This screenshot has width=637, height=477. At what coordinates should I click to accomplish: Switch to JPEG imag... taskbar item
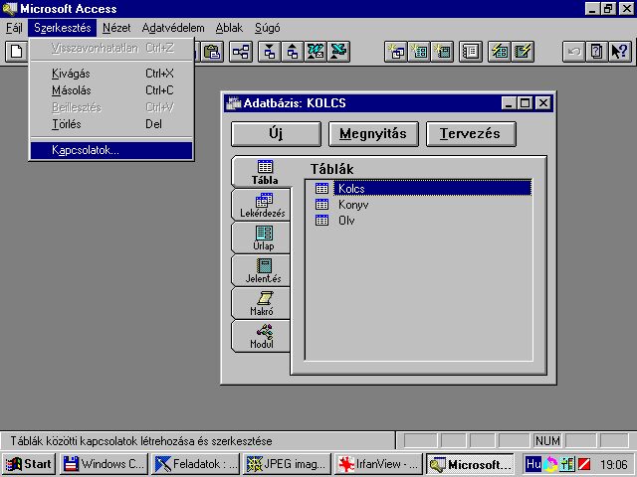[288, 464]
